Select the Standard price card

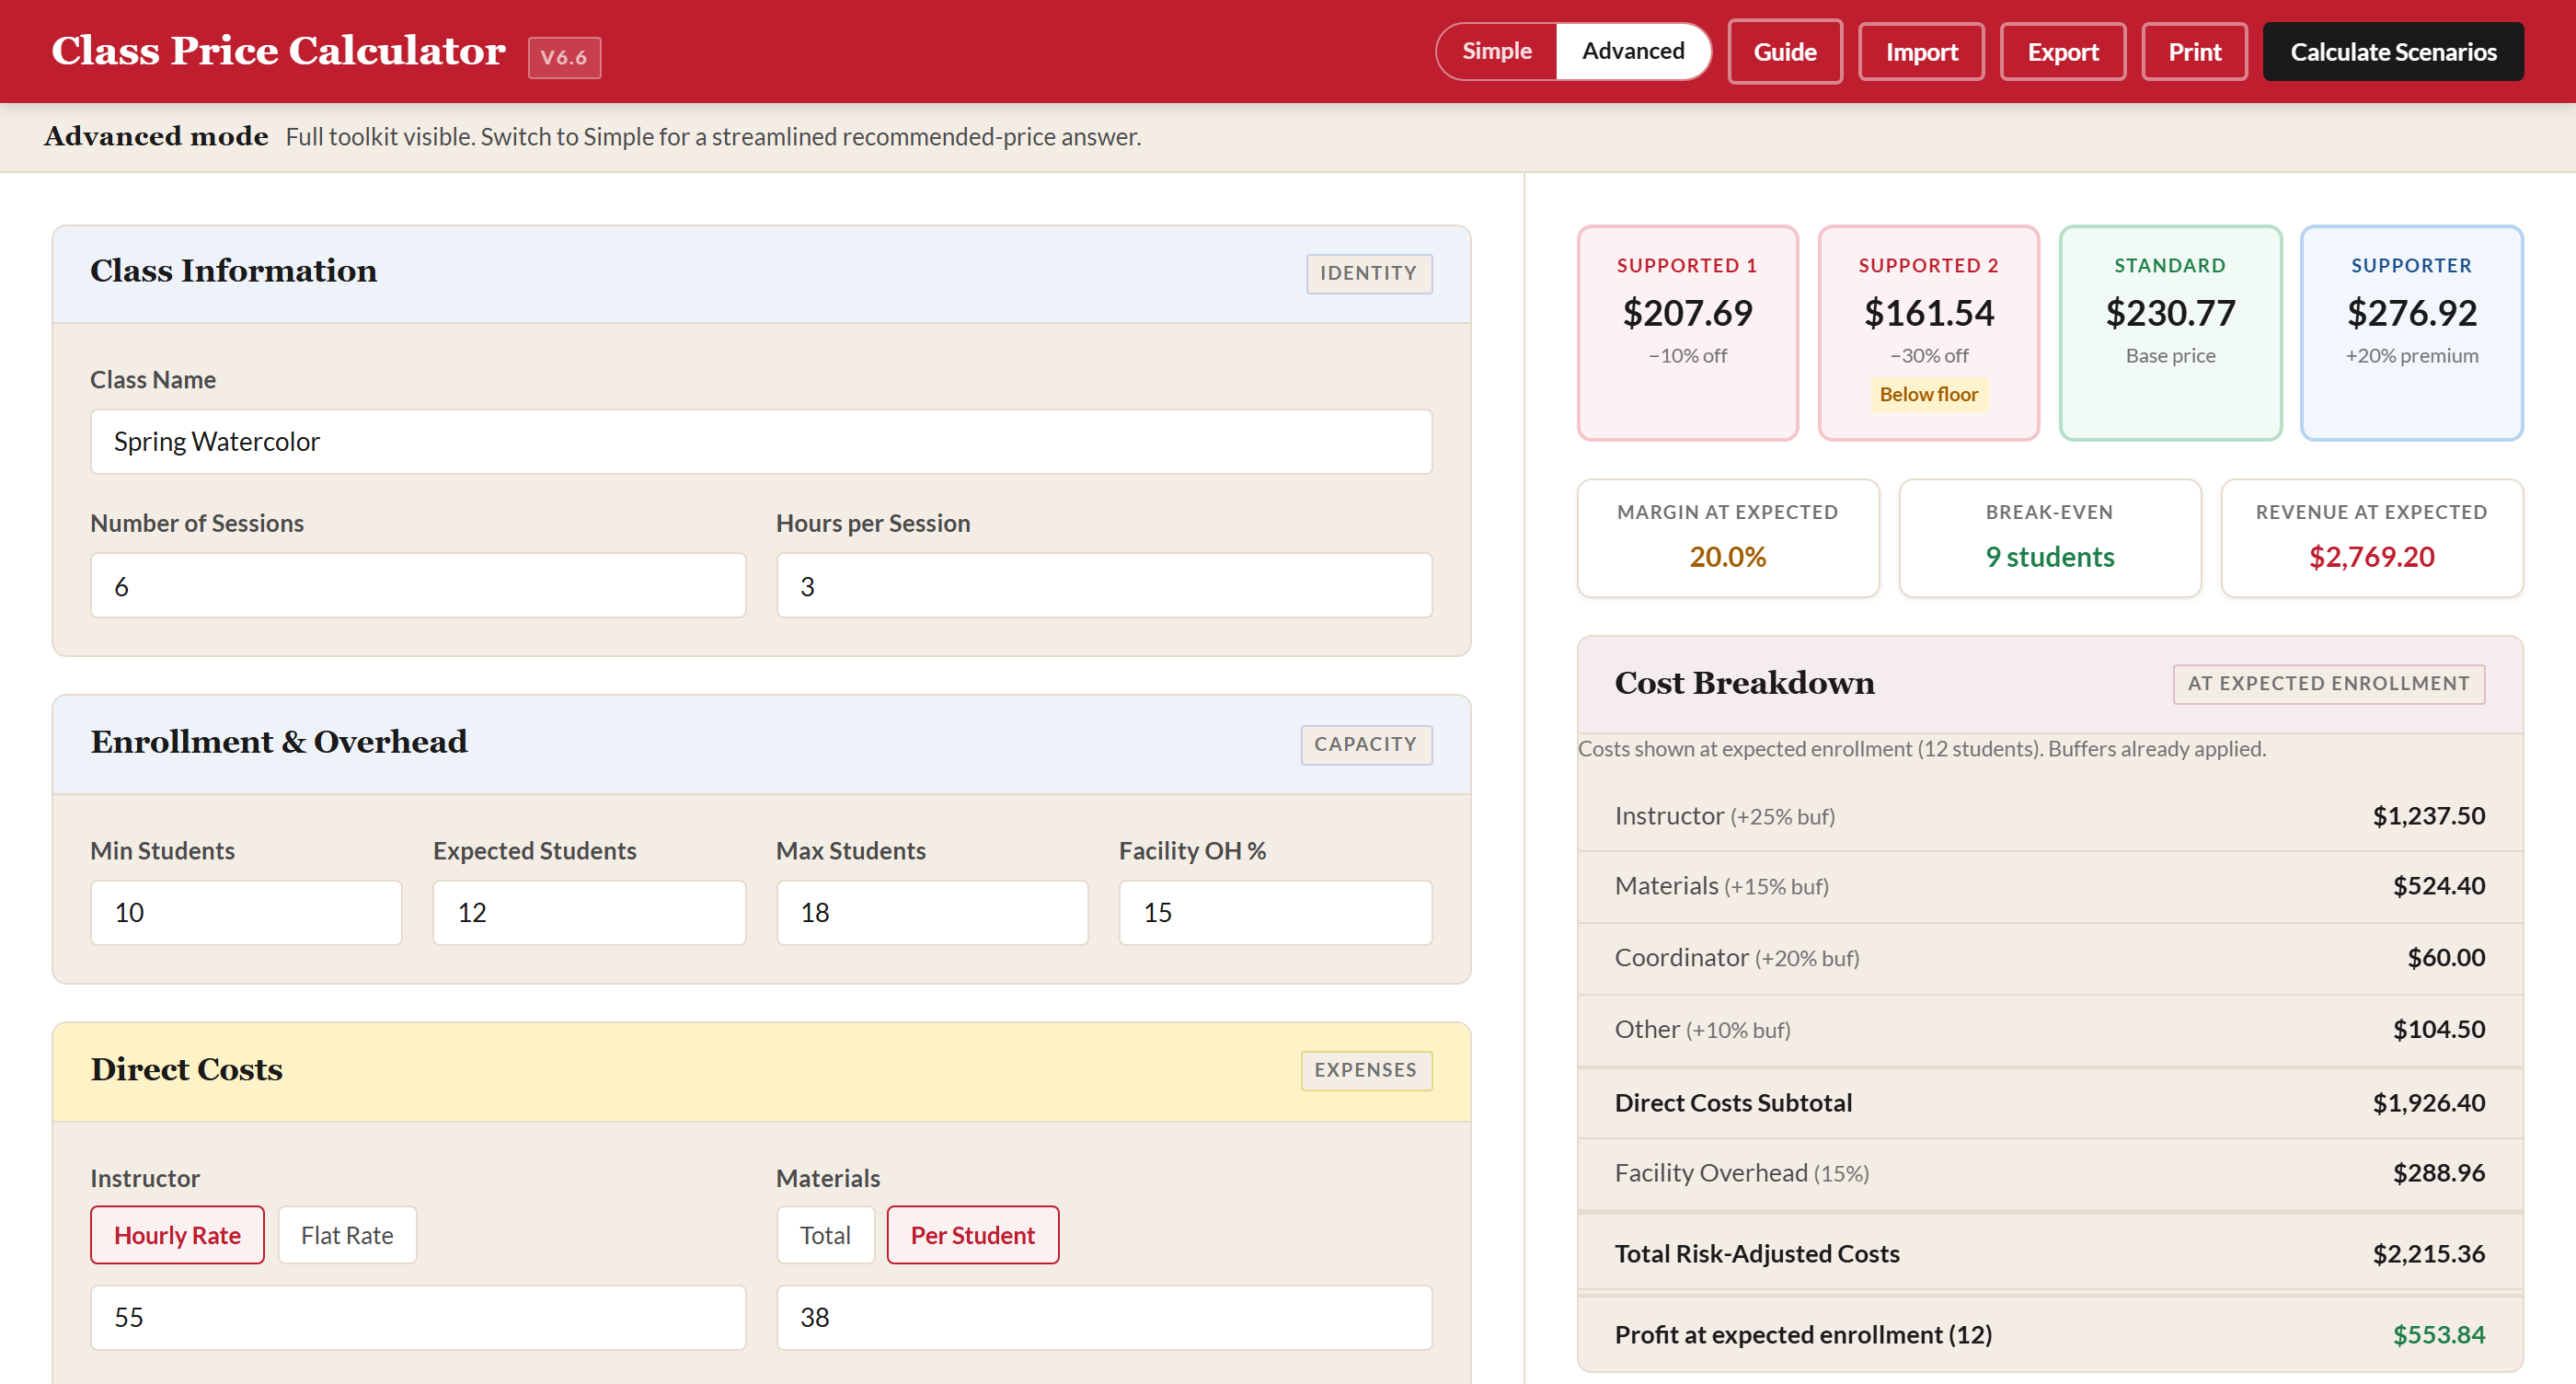2170,333
